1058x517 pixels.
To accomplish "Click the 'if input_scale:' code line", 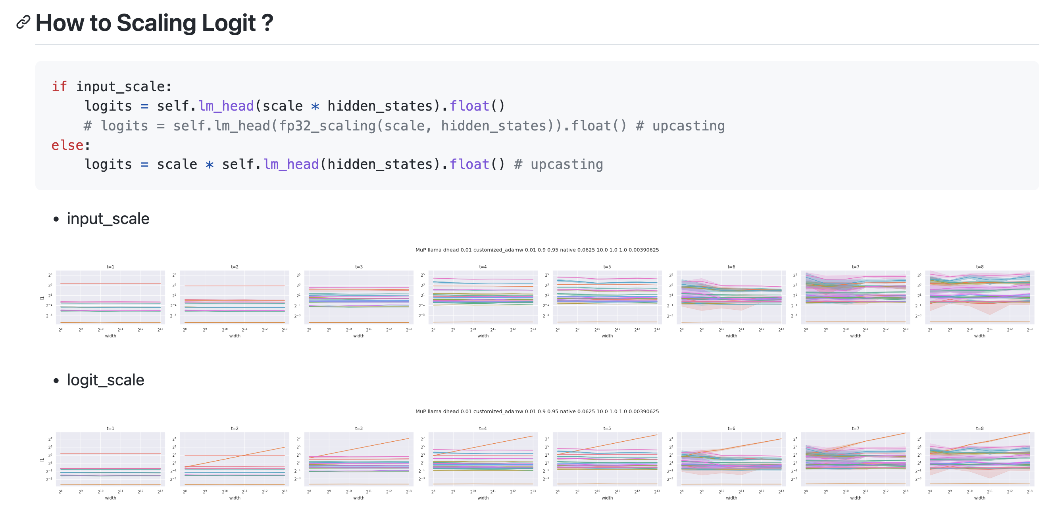I will click(111, 86).
